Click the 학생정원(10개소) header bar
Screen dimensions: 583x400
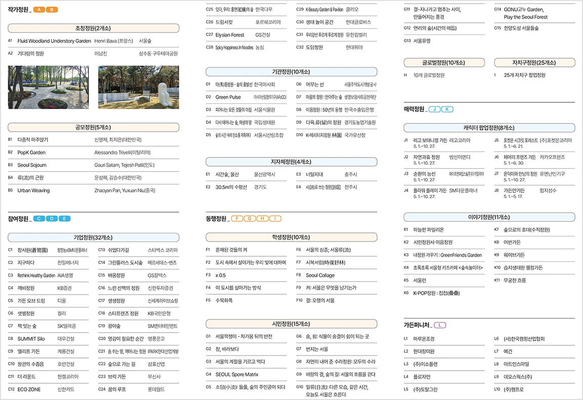click(291, 237)
